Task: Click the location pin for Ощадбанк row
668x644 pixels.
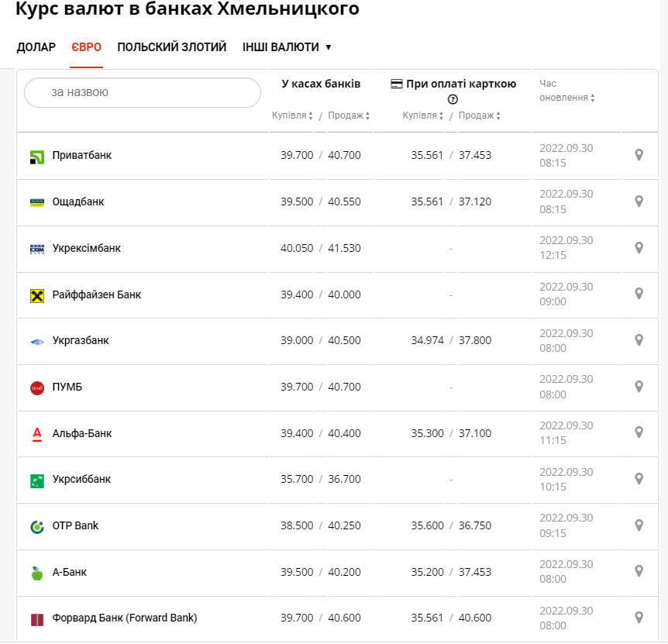Action: [639, 201]
